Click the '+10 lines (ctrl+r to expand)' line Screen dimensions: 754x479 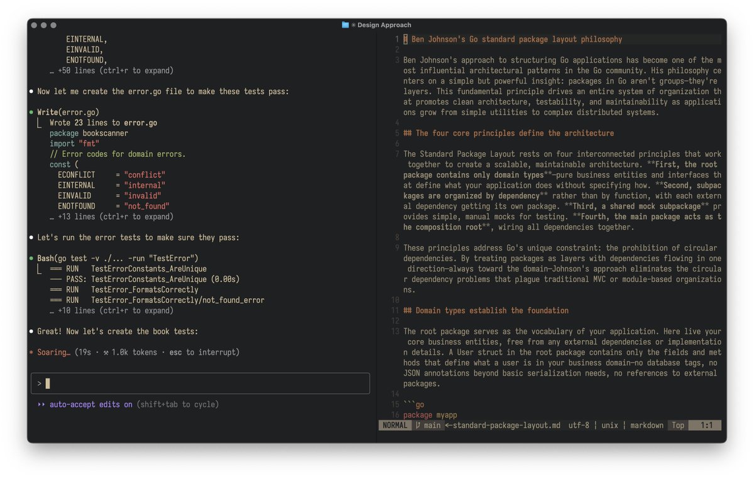[x=111, y=311]
